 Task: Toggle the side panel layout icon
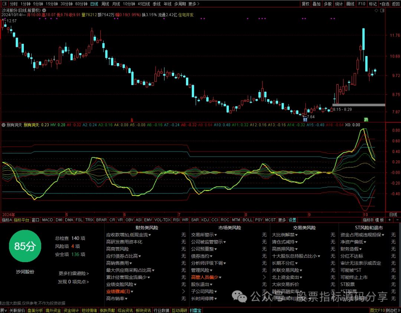click(382, 10)
